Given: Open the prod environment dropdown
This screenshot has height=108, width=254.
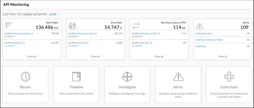Looking at the screenshot, I should 54,14.
